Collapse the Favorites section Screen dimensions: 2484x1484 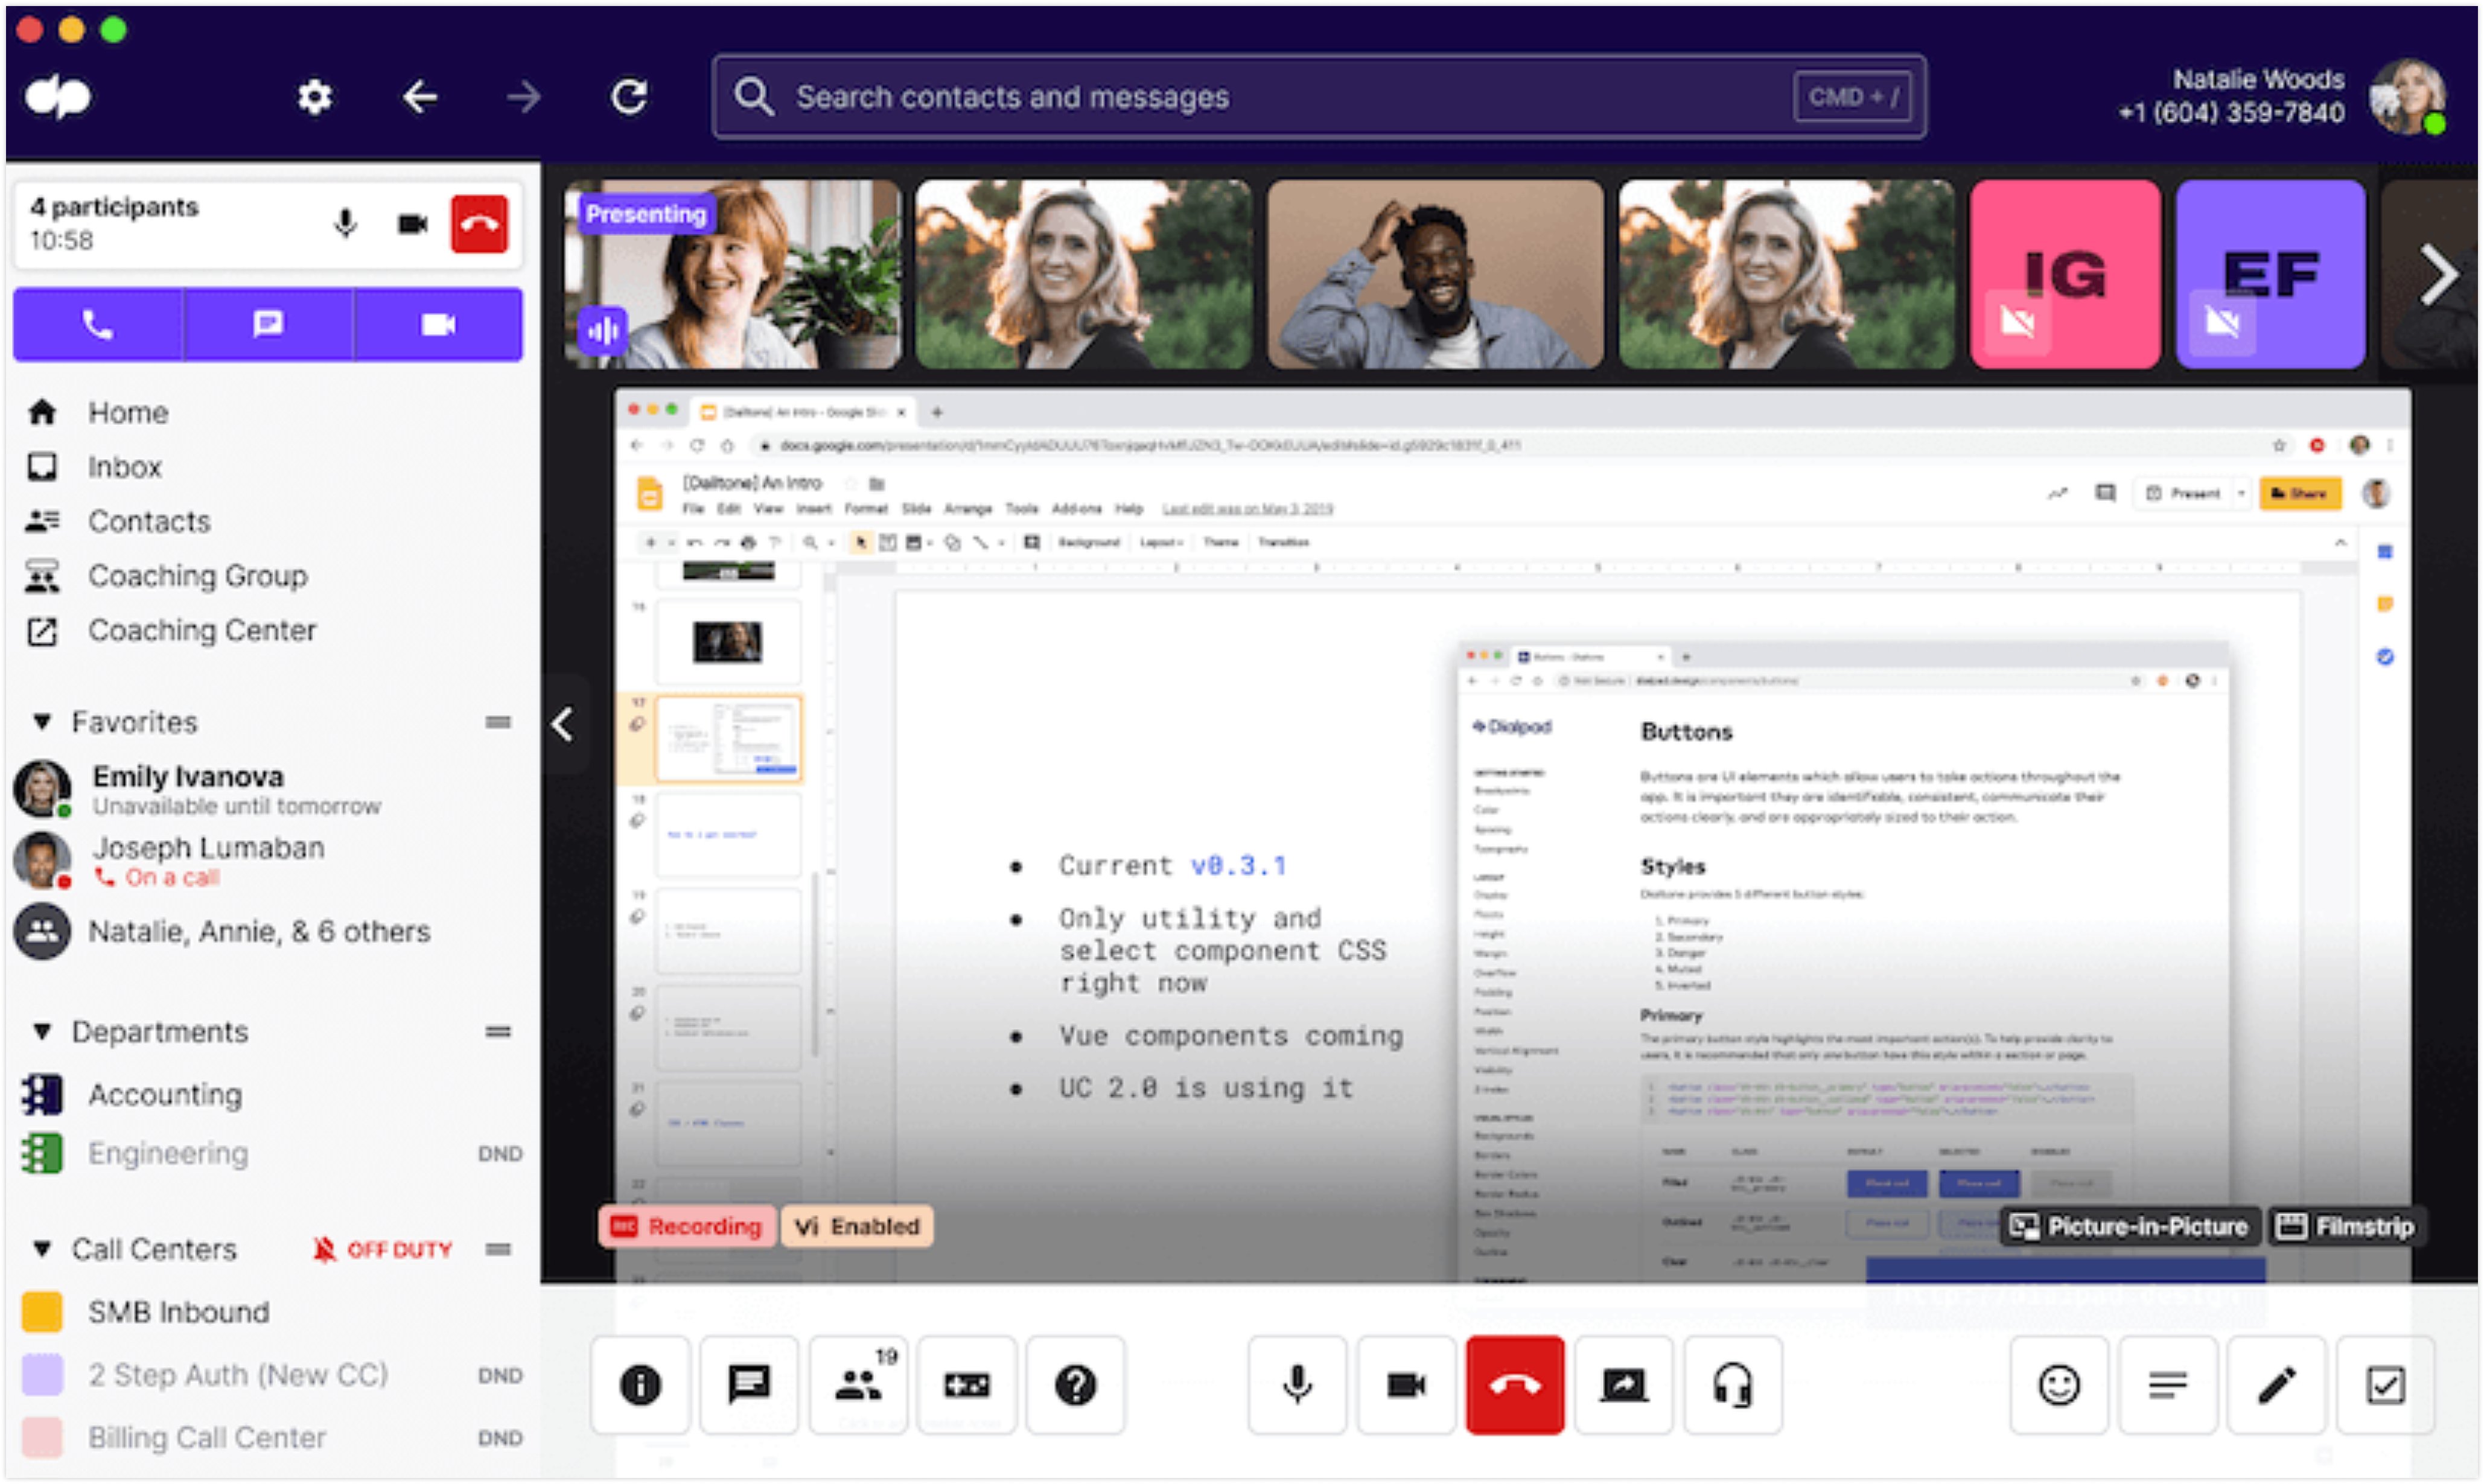(42, 722)
